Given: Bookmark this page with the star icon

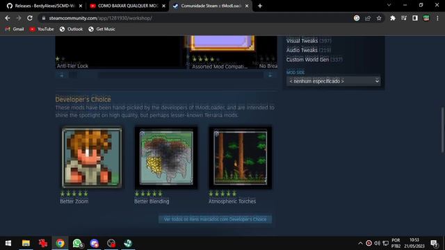Looking at the screenshot, I should point(379,18).
